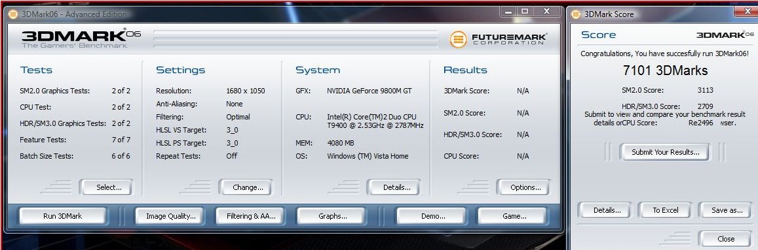Click 3DMark Score window title icon

(x=575, y=14)
